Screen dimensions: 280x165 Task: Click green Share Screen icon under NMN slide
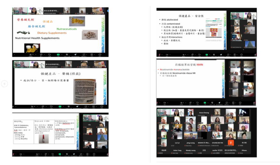click(x=204, y=103)
